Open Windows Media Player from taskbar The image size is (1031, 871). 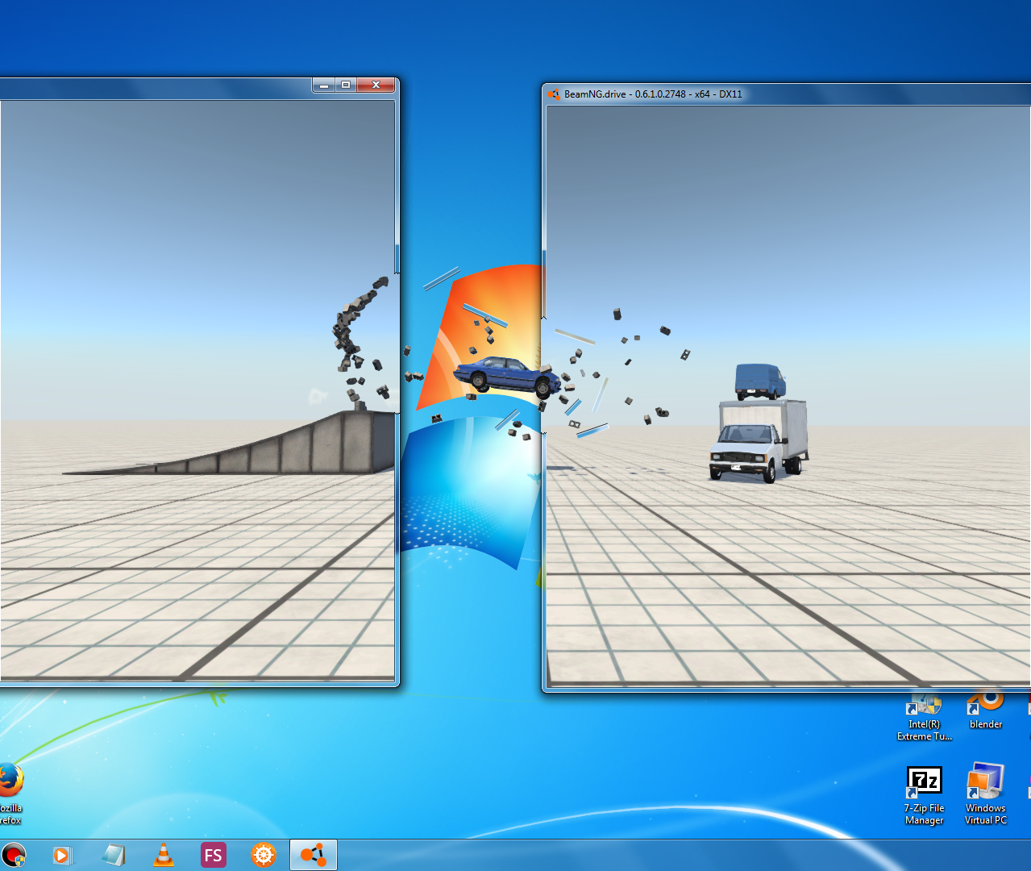[x=63, y=855]
